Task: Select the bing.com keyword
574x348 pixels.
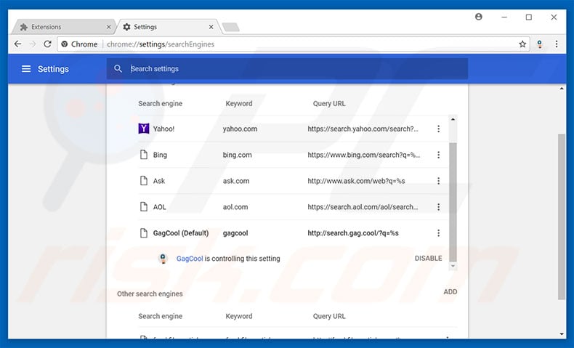Action: [x=237, y=155]
